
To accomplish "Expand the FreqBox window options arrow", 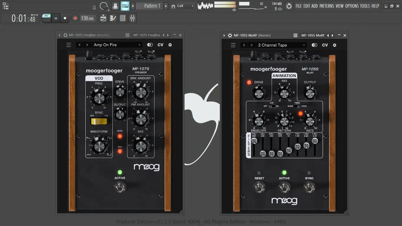I will [60, 35].
